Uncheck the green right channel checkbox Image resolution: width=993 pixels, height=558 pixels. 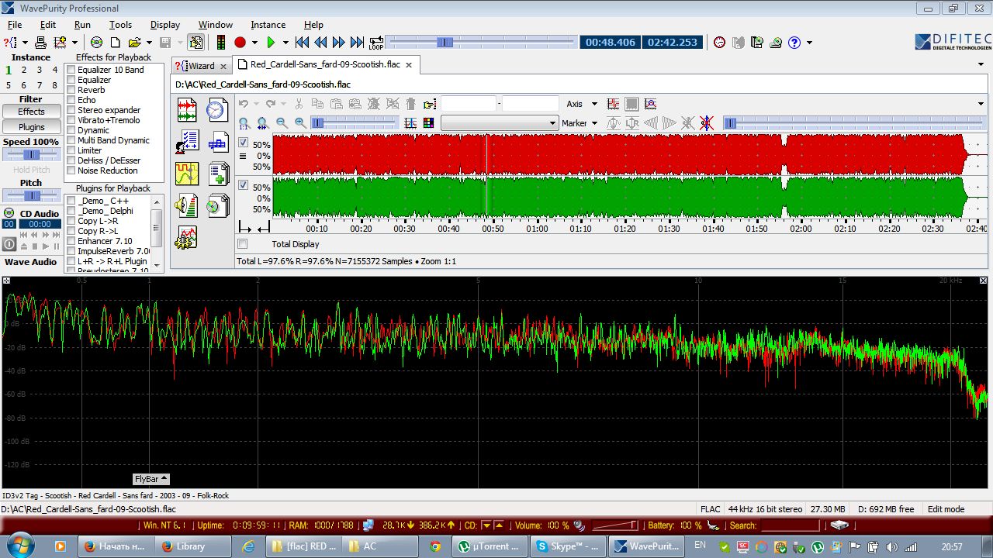tap(244, 185)
